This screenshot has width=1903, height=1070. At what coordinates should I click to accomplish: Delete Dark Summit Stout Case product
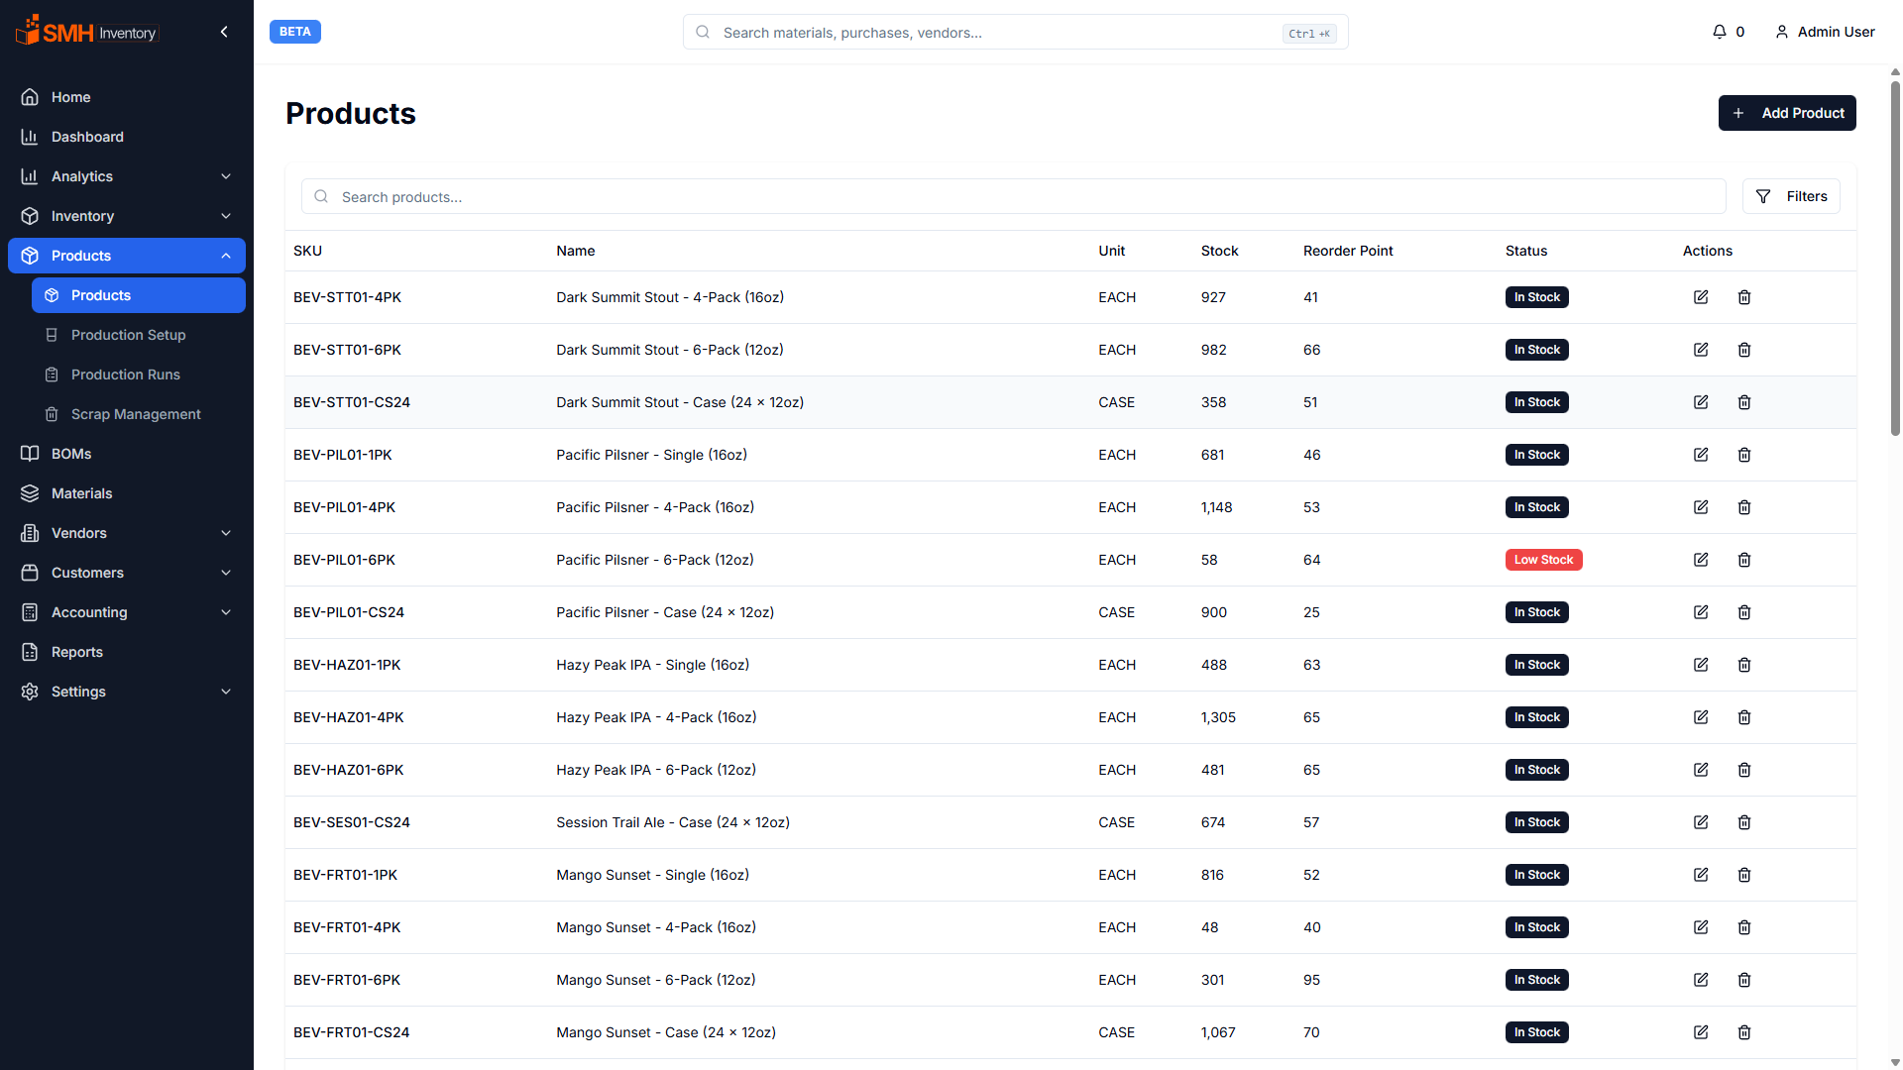(x=1744, y=402)
